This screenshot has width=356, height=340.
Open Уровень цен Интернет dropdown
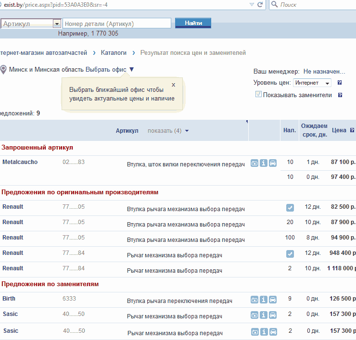pyautogui.click(x=312, y=83)
